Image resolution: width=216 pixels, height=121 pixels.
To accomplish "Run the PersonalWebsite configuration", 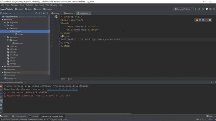I will coord(196,9).
